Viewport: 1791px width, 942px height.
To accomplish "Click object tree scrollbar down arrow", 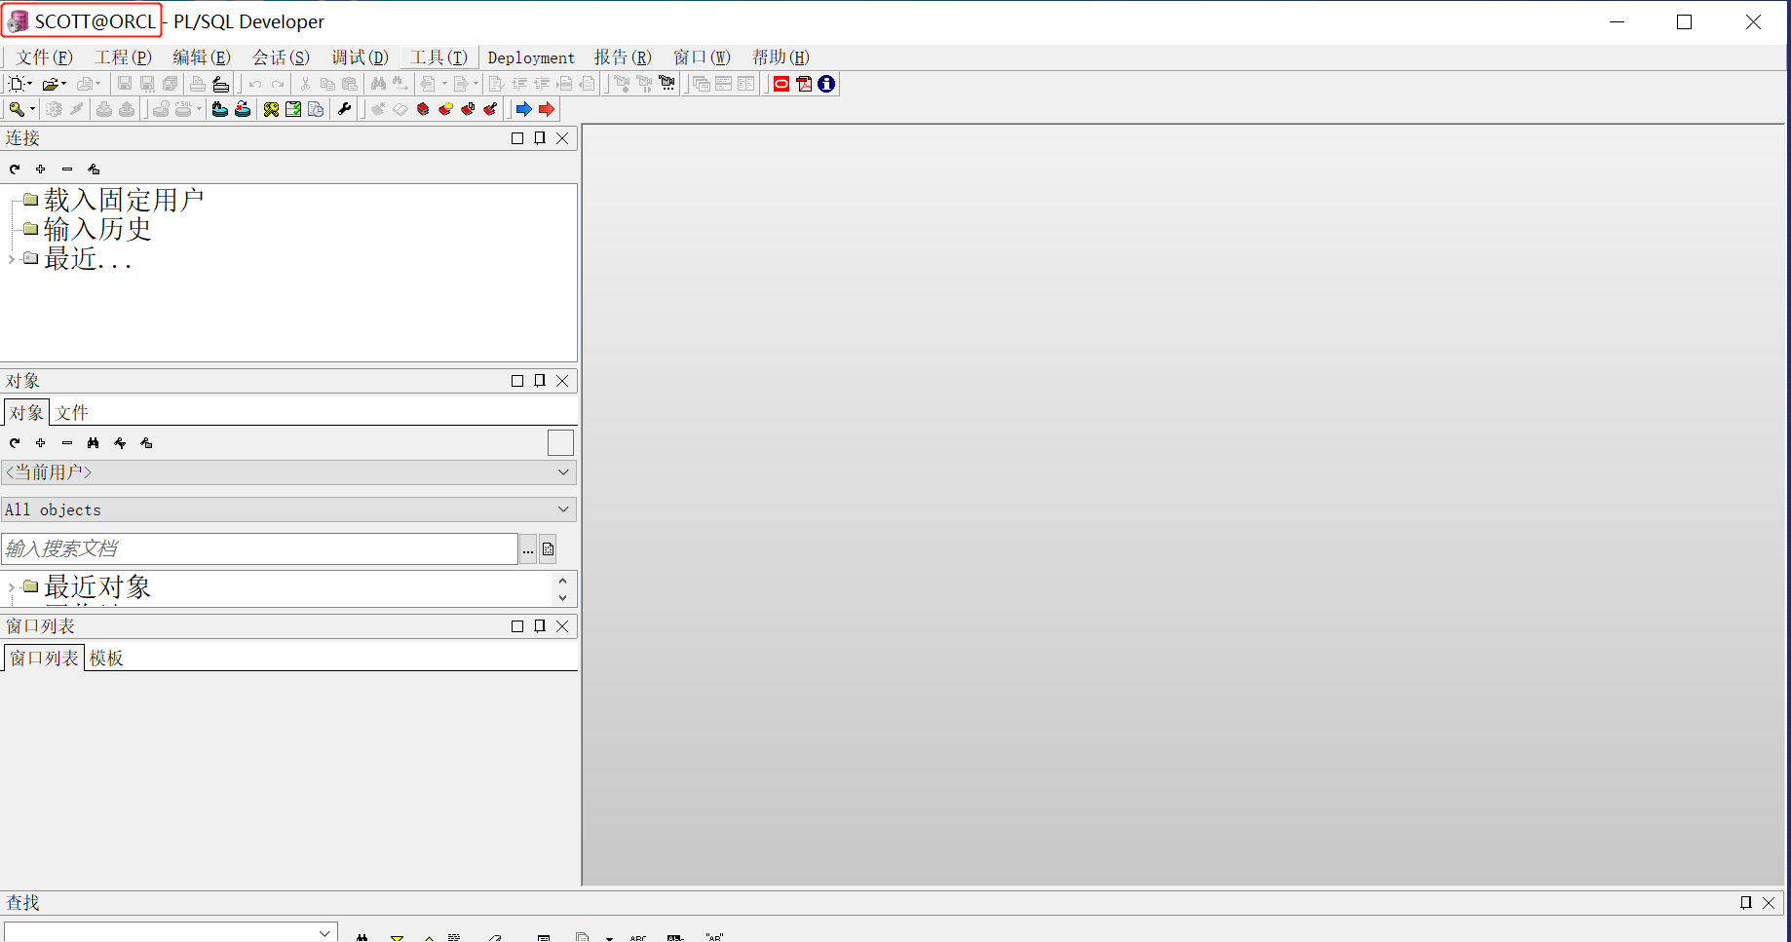I will (x=562, y=597).
